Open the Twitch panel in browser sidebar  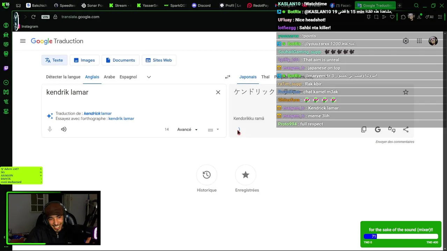[x=6, y=68]
